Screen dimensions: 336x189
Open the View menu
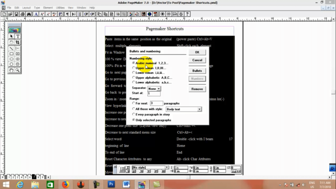coord(71,8)
